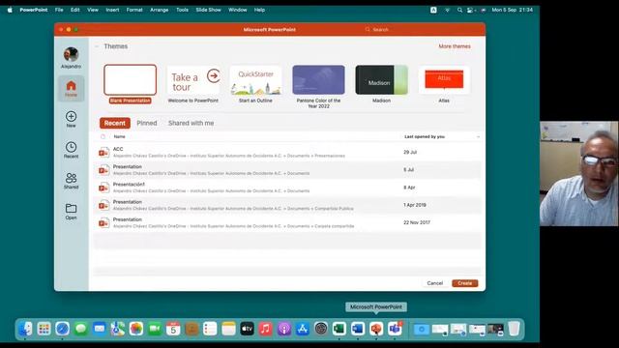Click the New presentation sidebar icon
619x348 pixels.
point(71,119)
